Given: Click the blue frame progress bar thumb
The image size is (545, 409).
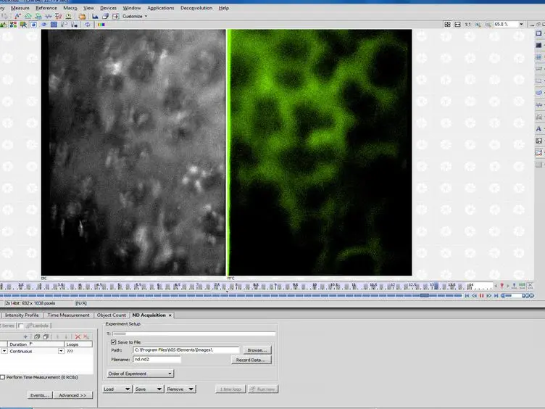Looking at the screenshot, I should (424, 296).
